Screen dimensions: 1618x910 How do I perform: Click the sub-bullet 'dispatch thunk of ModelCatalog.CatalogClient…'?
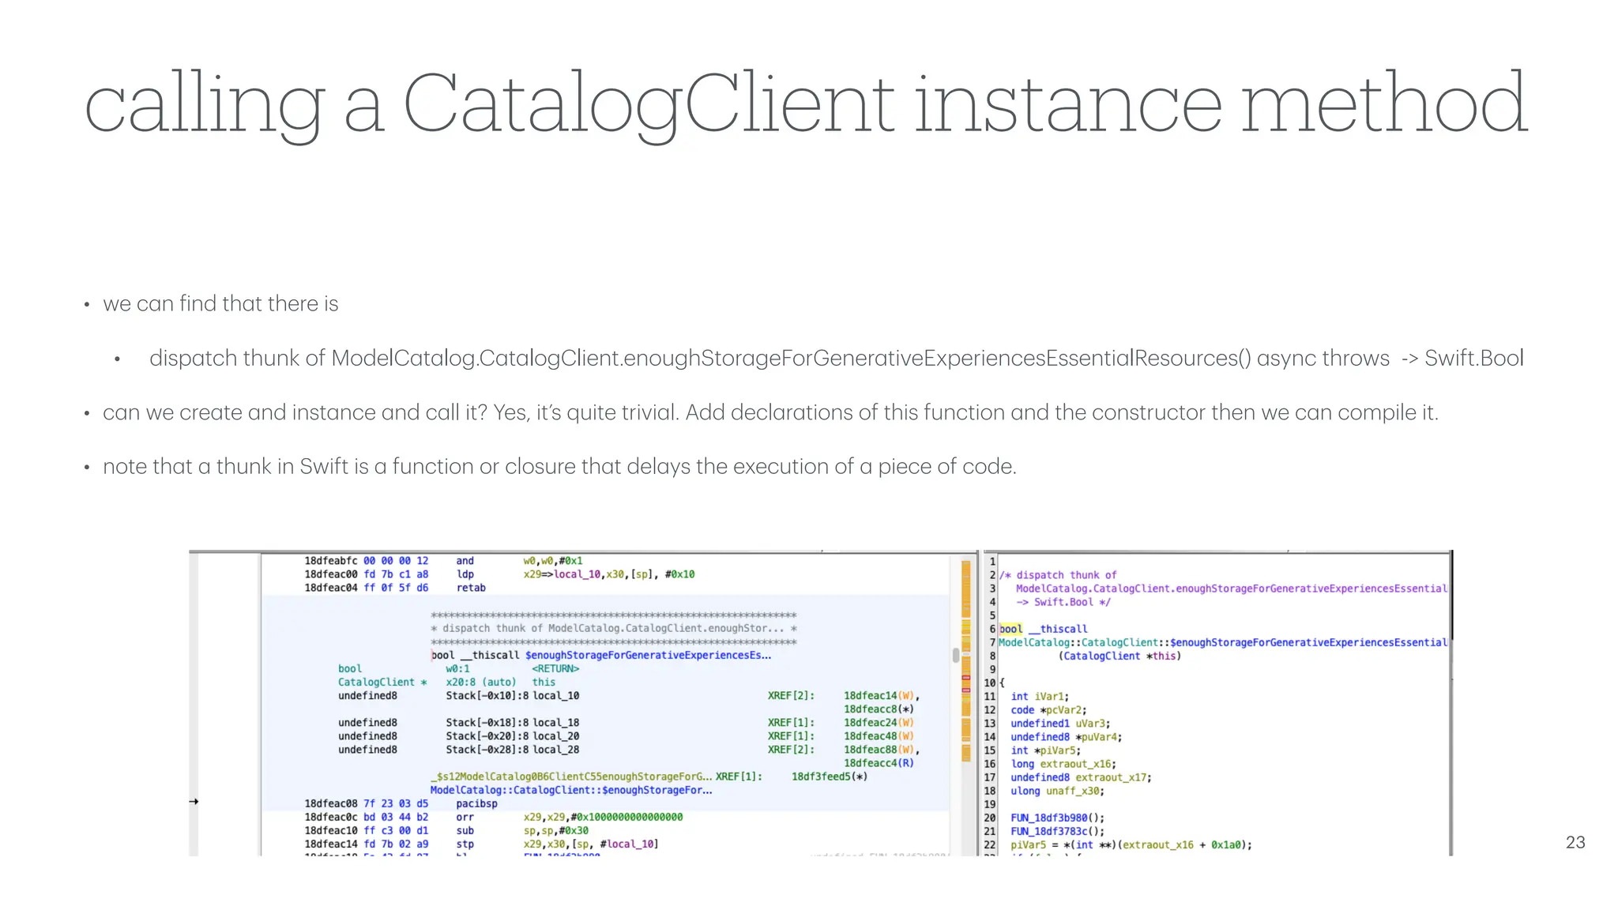coord(837,359)
